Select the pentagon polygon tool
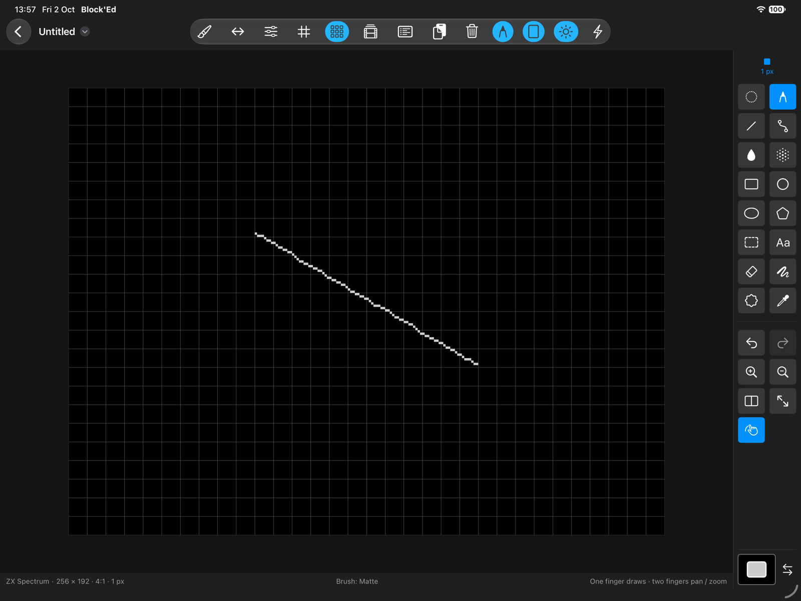 coord(782,213)
